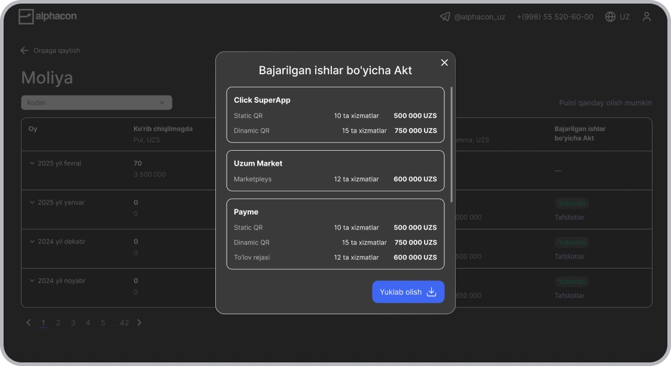Click the back arrow icon
Image resolution: width=671 pixels, height=366 pixels.
[25, 50]
